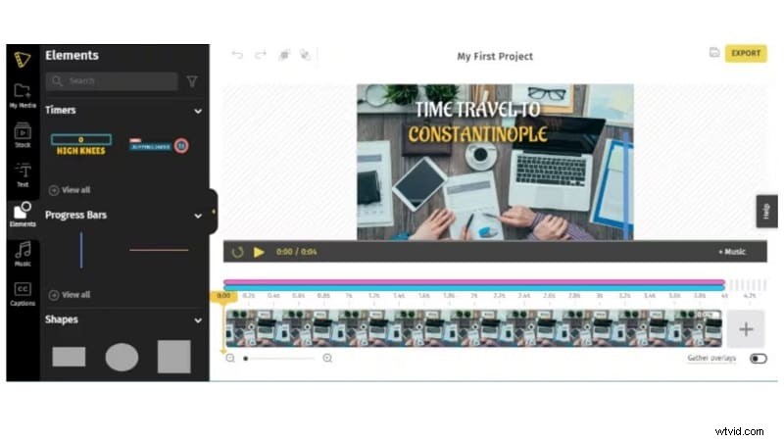The image size is (784, 441).
Task: Select the rectangle shape
Action: (69, 357)
